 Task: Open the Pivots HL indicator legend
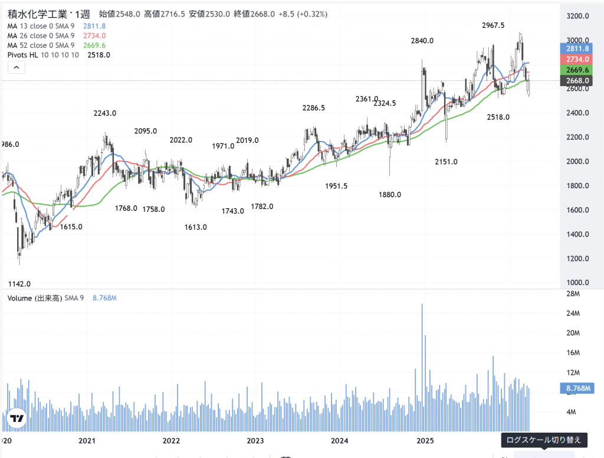pyautogui.click(x=42, y=55)
